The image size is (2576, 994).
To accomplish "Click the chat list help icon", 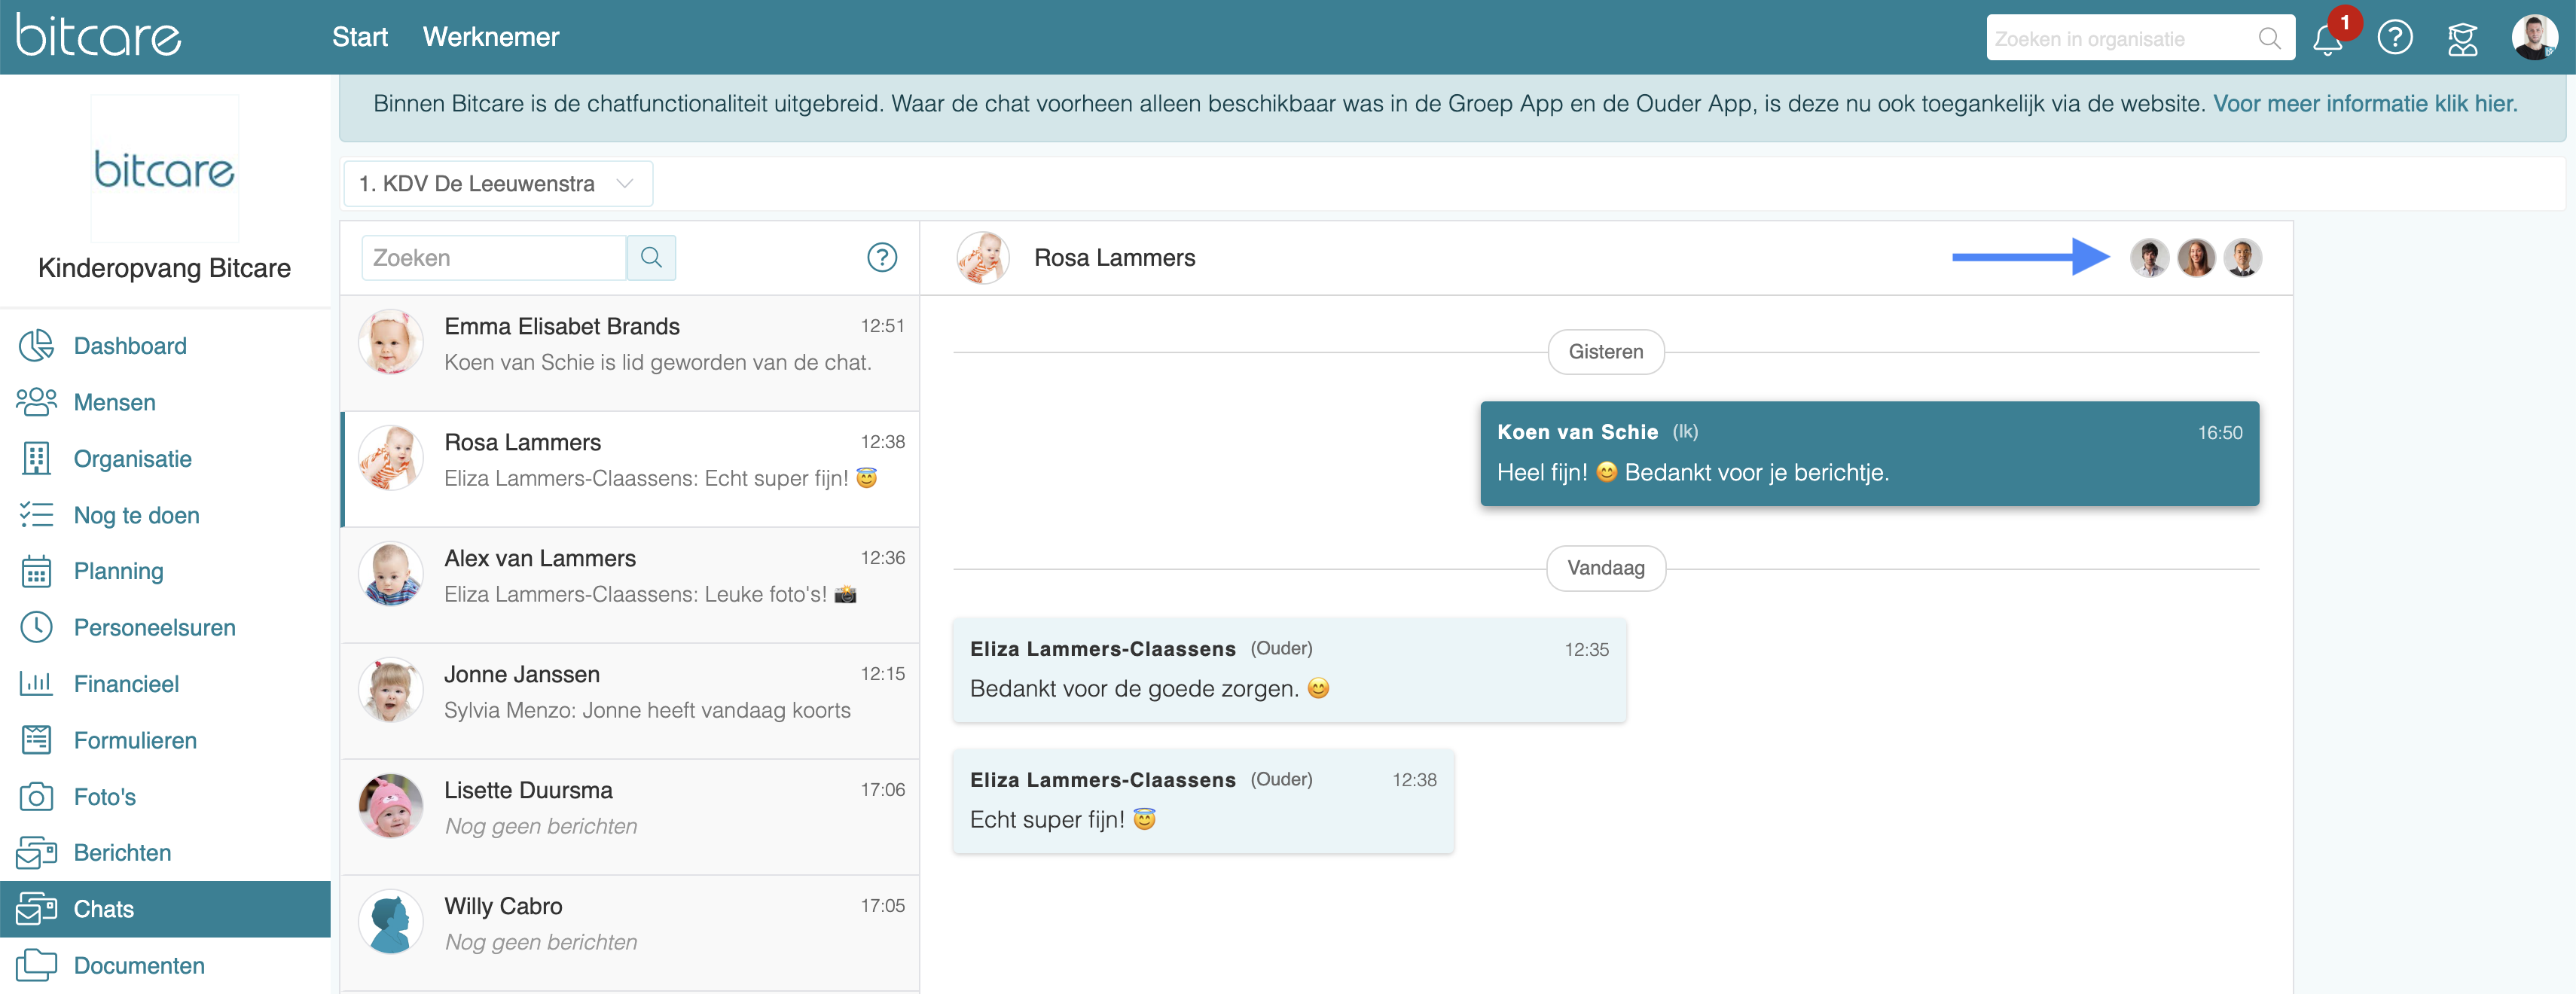I will 881,258.
